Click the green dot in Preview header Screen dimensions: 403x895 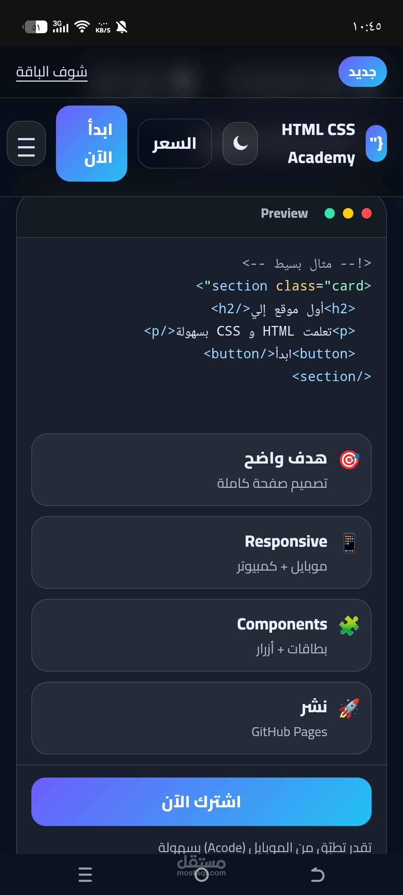click(329, 213)
